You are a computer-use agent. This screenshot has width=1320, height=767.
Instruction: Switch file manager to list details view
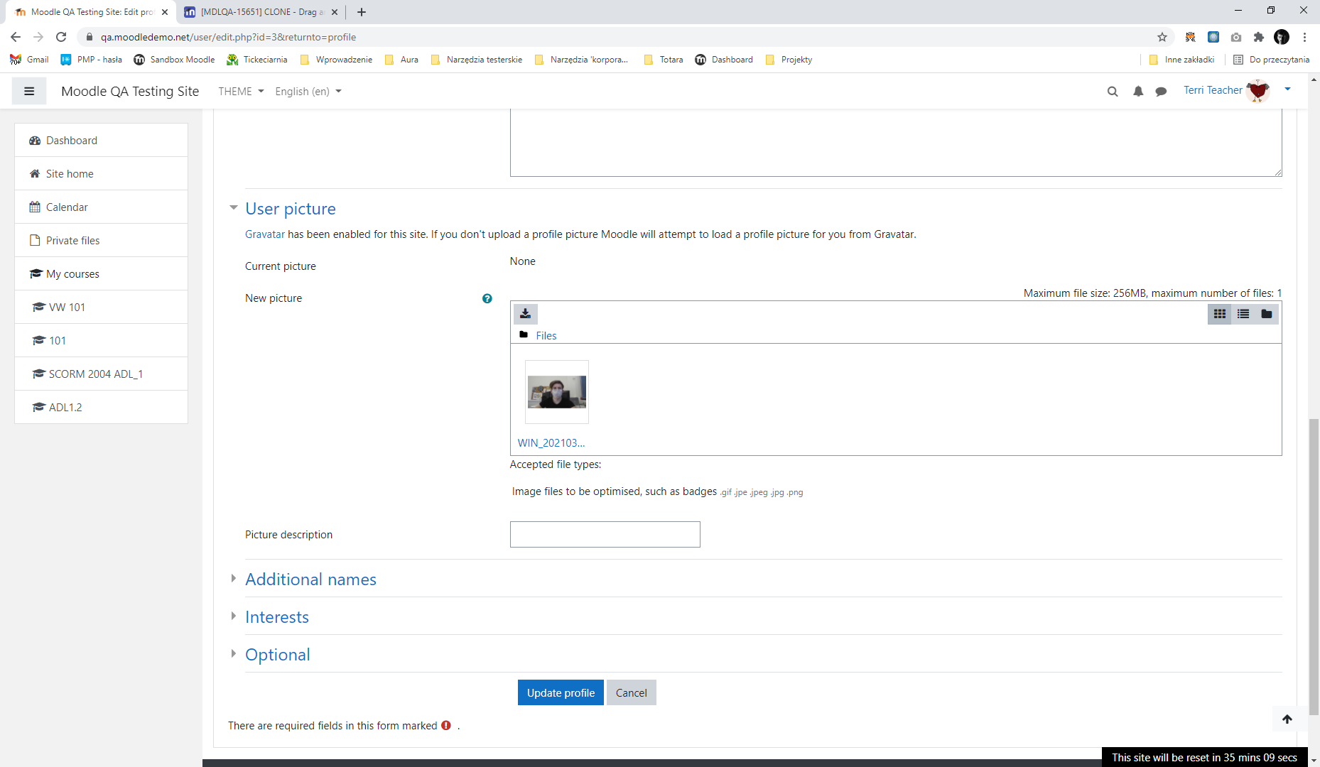click(1243, 314)
